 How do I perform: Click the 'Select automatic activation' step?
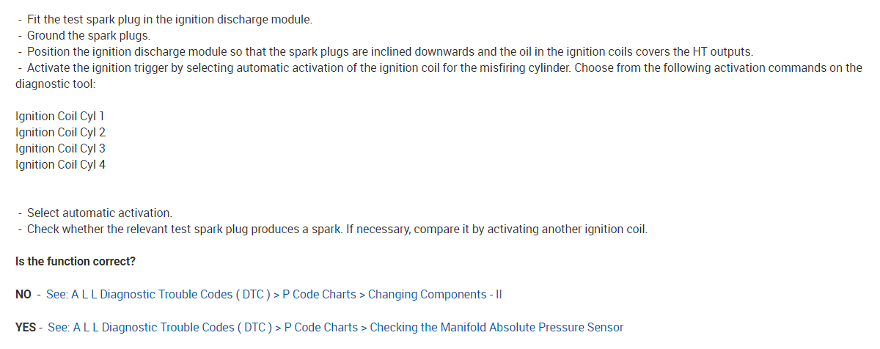[100, 213]
